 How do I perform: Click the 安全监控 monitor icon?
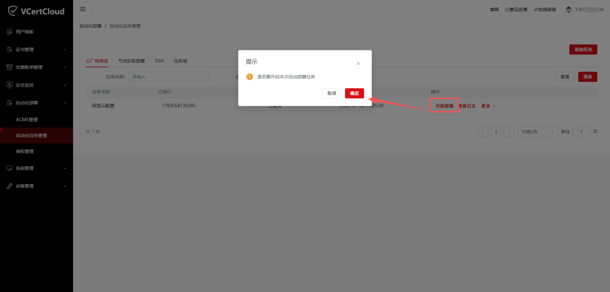[9, 85]
